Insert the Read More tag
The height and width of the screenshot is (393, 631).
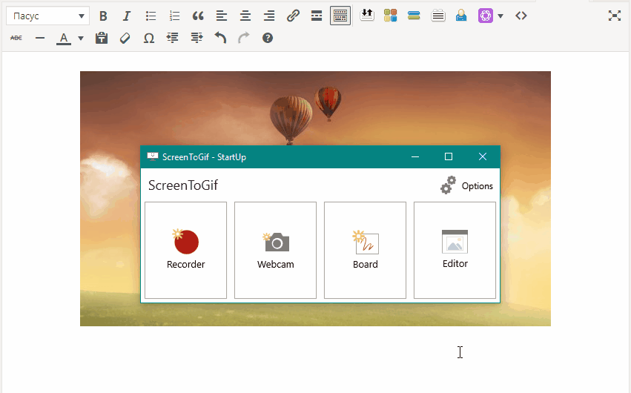coord(317,16)
